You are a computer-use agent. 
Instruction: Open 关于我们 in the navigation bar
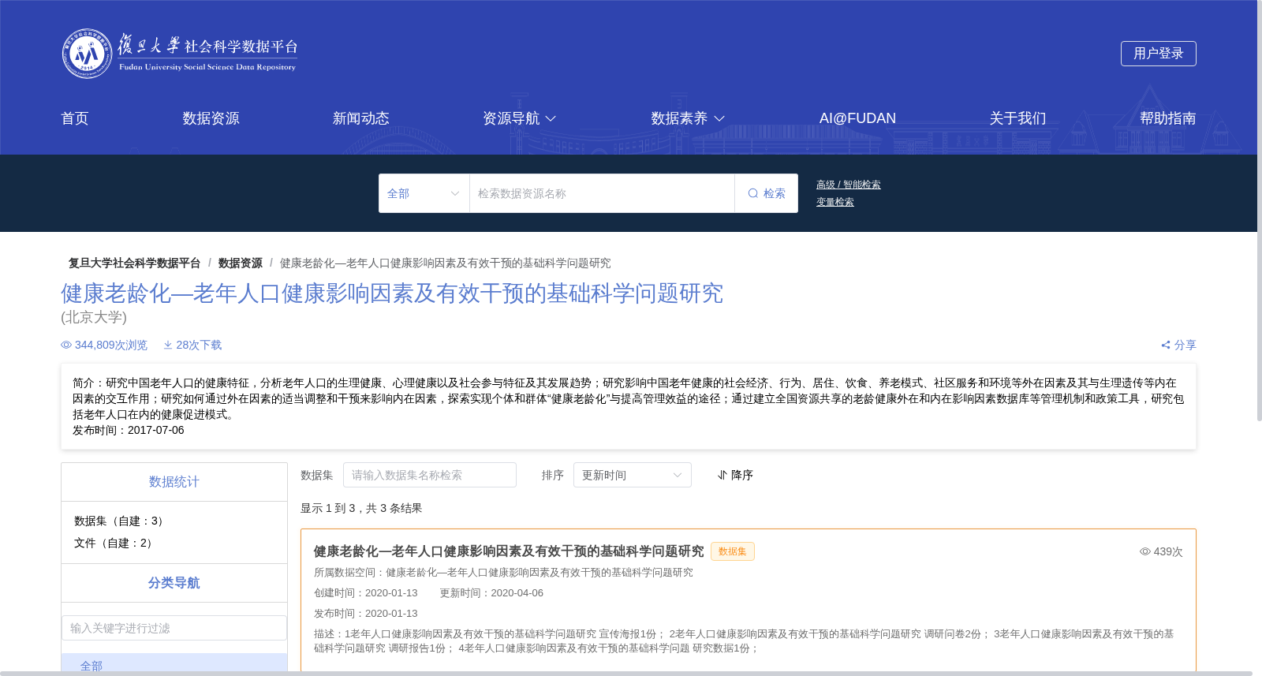click(1017, 118)
